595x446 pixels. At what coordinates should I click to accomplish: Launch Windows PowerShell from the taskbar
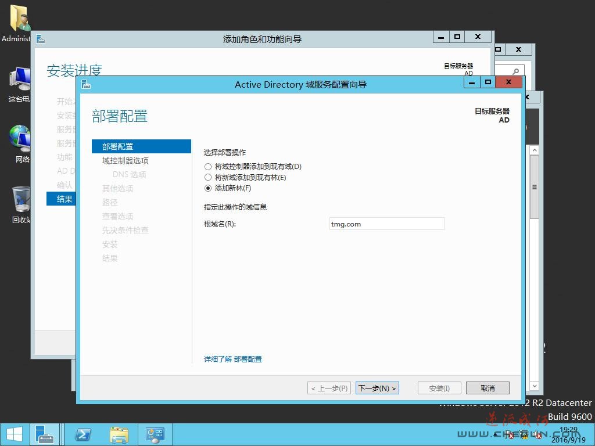[83, 434]
